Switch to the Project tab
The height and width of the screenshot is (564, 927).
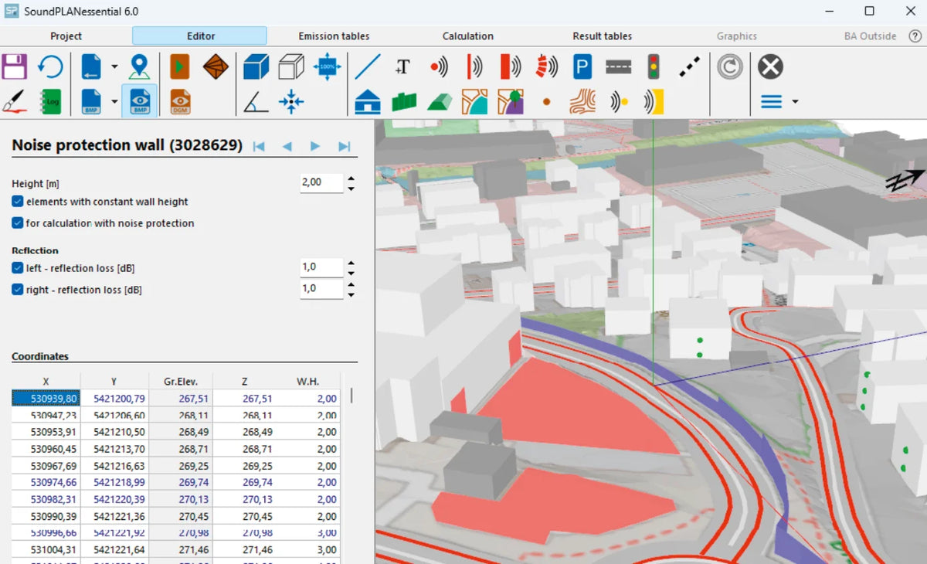click(x=66, y=36)
